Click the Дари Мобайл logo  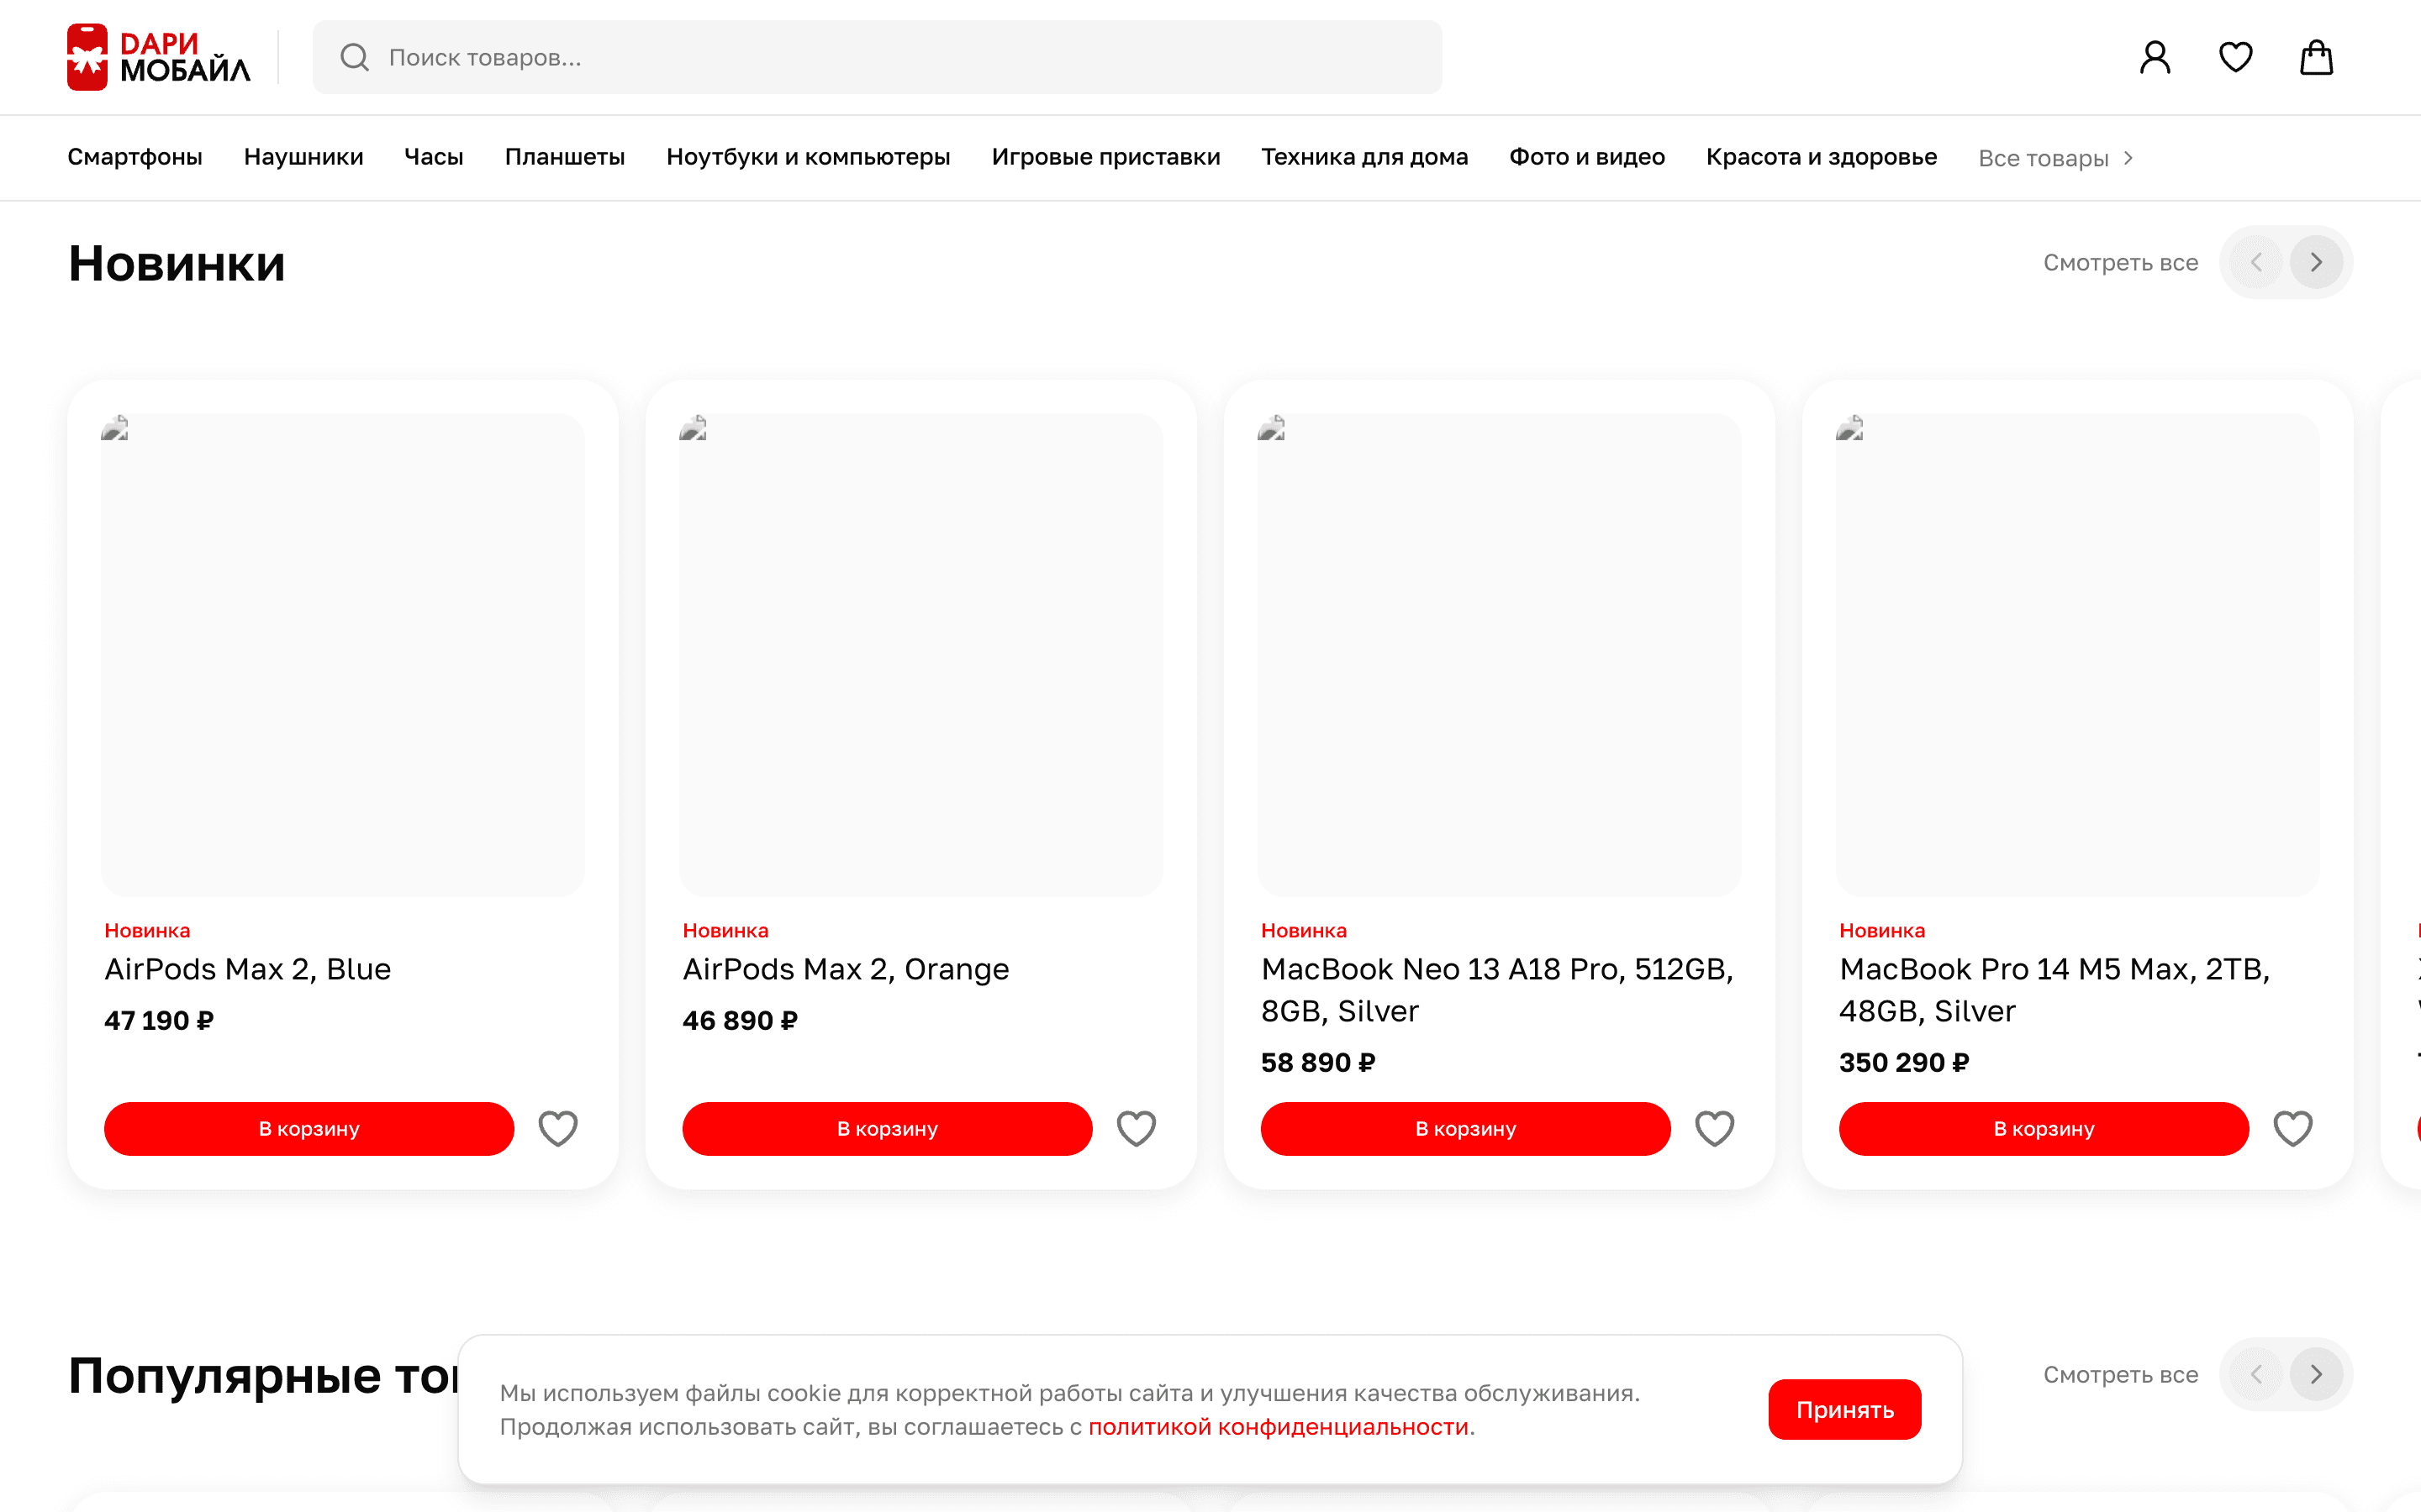tap(158, 57)
